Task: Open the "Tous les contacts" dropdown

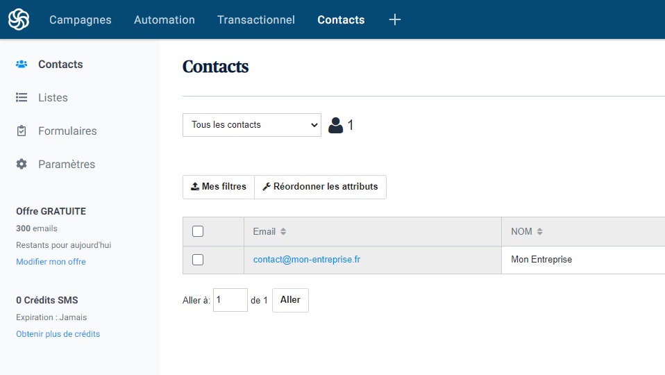Action: point(252,125)
